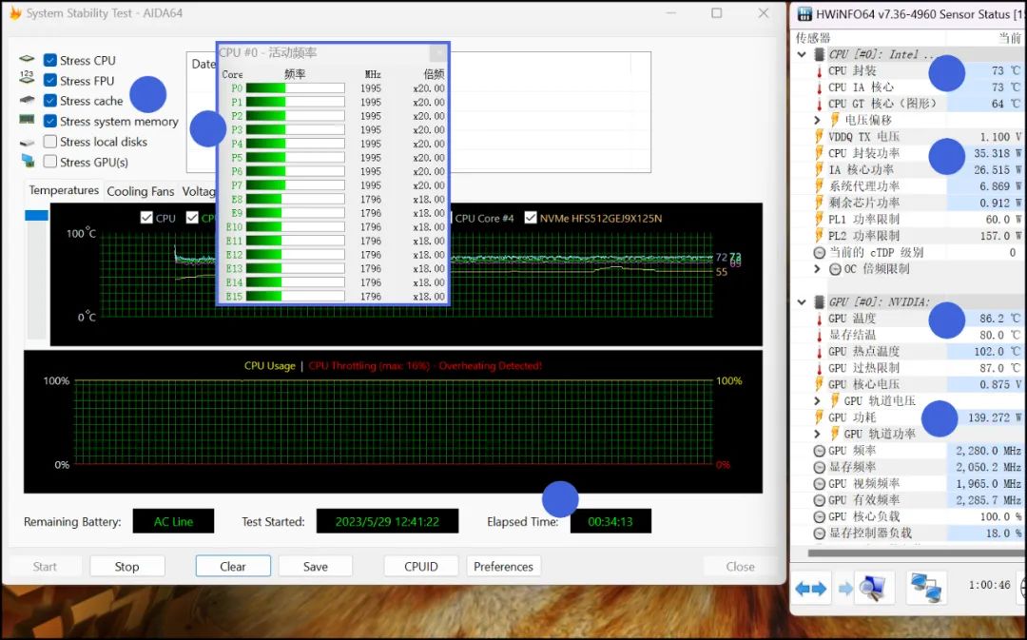Click the HWiNFO expand/shrink layout arrows icon
Screen dimensions: 1027x640
[811, 589]
